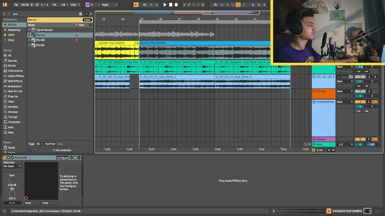This screenshot has height=216, width=385.
Task: Clear the browser search text with X
Action: pyautogui.click(x=80, y=14)
